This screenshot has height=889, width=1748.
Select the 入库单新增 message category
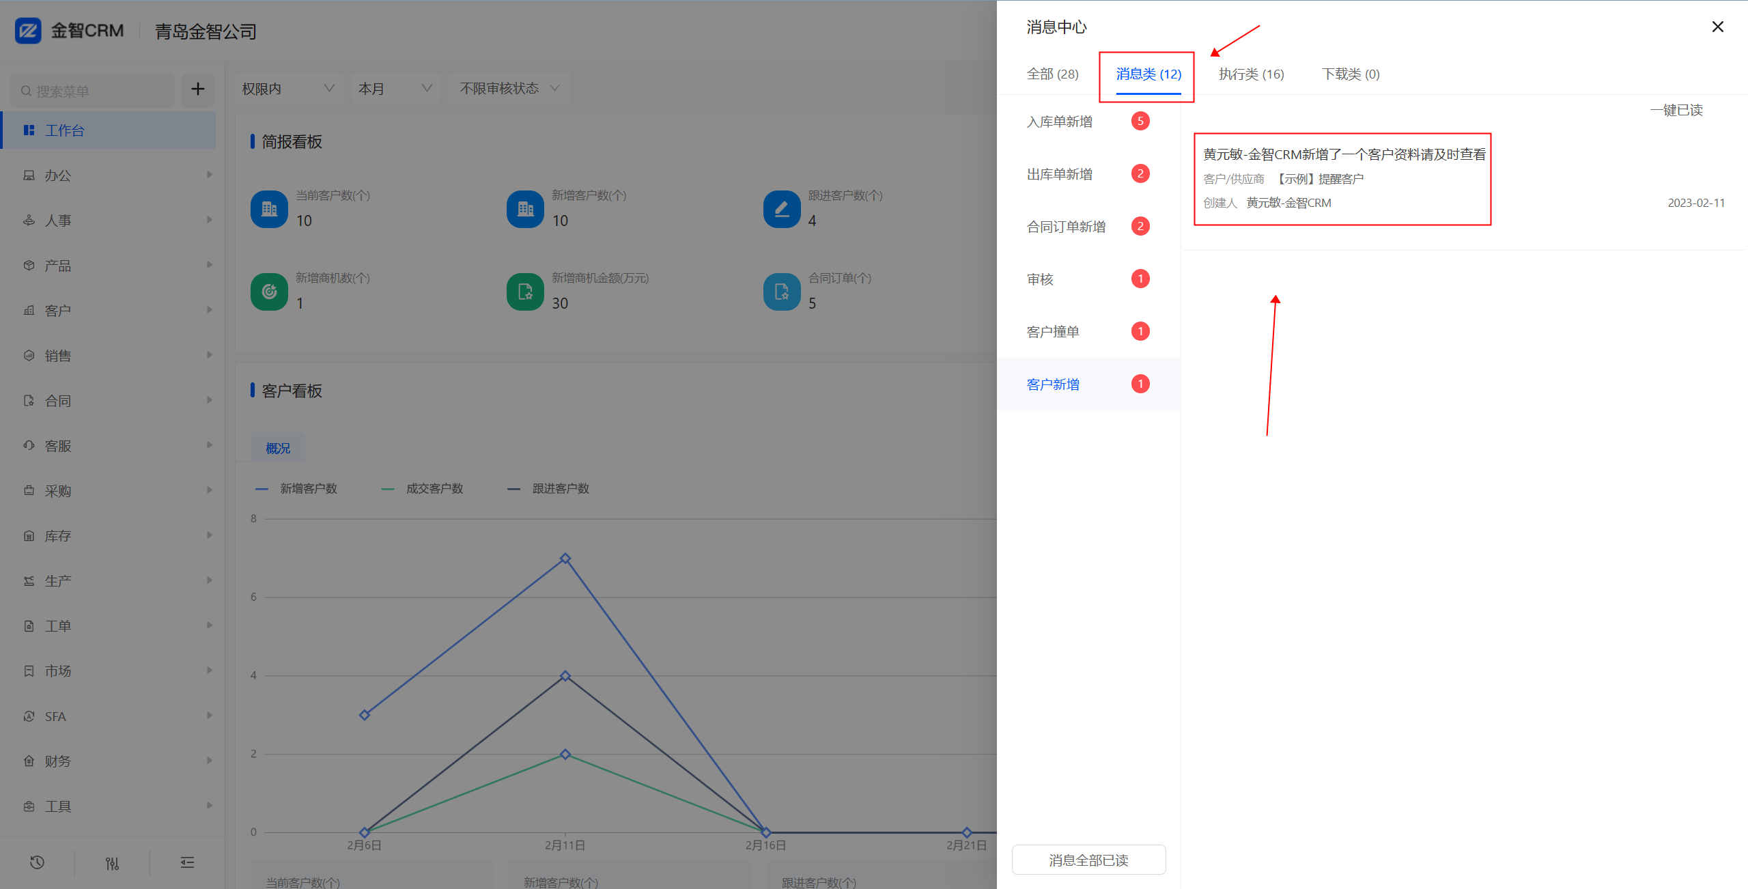1060,122
